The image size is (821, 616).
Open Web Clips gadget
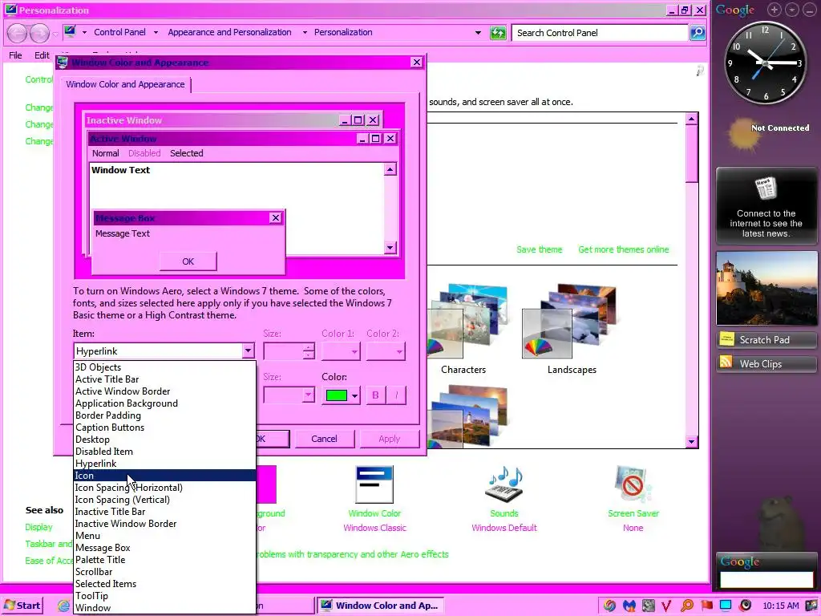coord(766,364)
